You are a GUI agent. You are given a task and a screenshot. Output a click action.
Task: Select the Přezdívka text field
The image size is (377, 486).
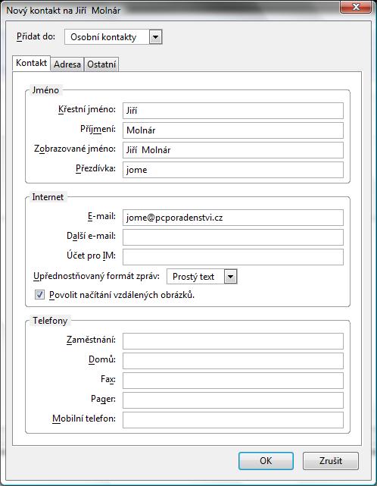[232, 170]
